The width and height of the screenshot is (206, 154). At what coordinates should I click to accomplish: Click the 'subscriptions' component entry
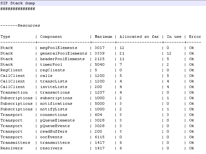pyautogui.click(x=56, y=98)
